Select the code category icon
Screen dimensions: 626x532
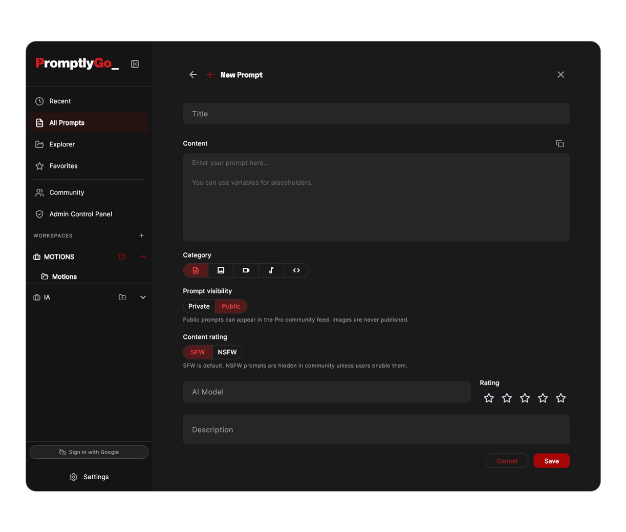tap(296, 270)
